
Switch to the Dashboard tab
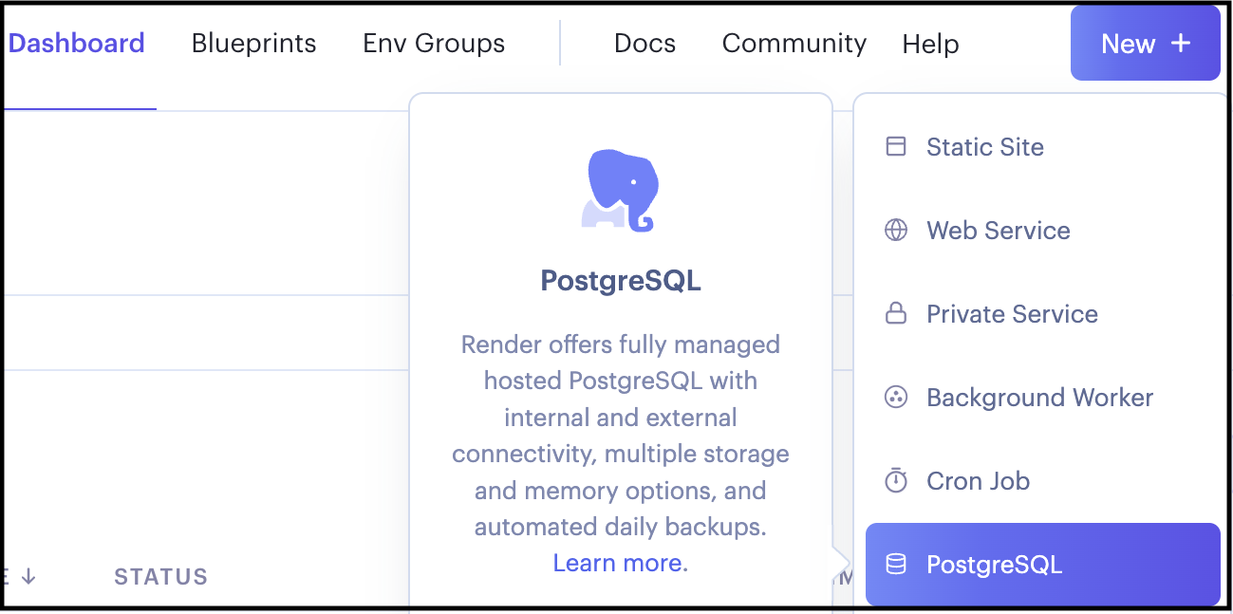(76, 44)
